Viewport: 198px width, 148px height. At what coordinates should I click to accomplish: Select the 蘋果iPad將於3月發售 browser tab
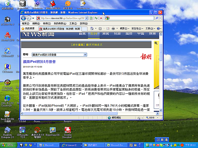[x=60, y=29]
